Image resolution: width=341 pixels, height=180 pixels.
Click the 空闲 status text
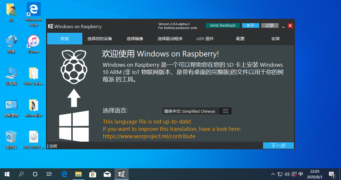[53, 146]
